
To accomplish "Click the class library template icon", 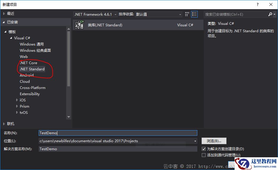I will click(x=79, y=25).
